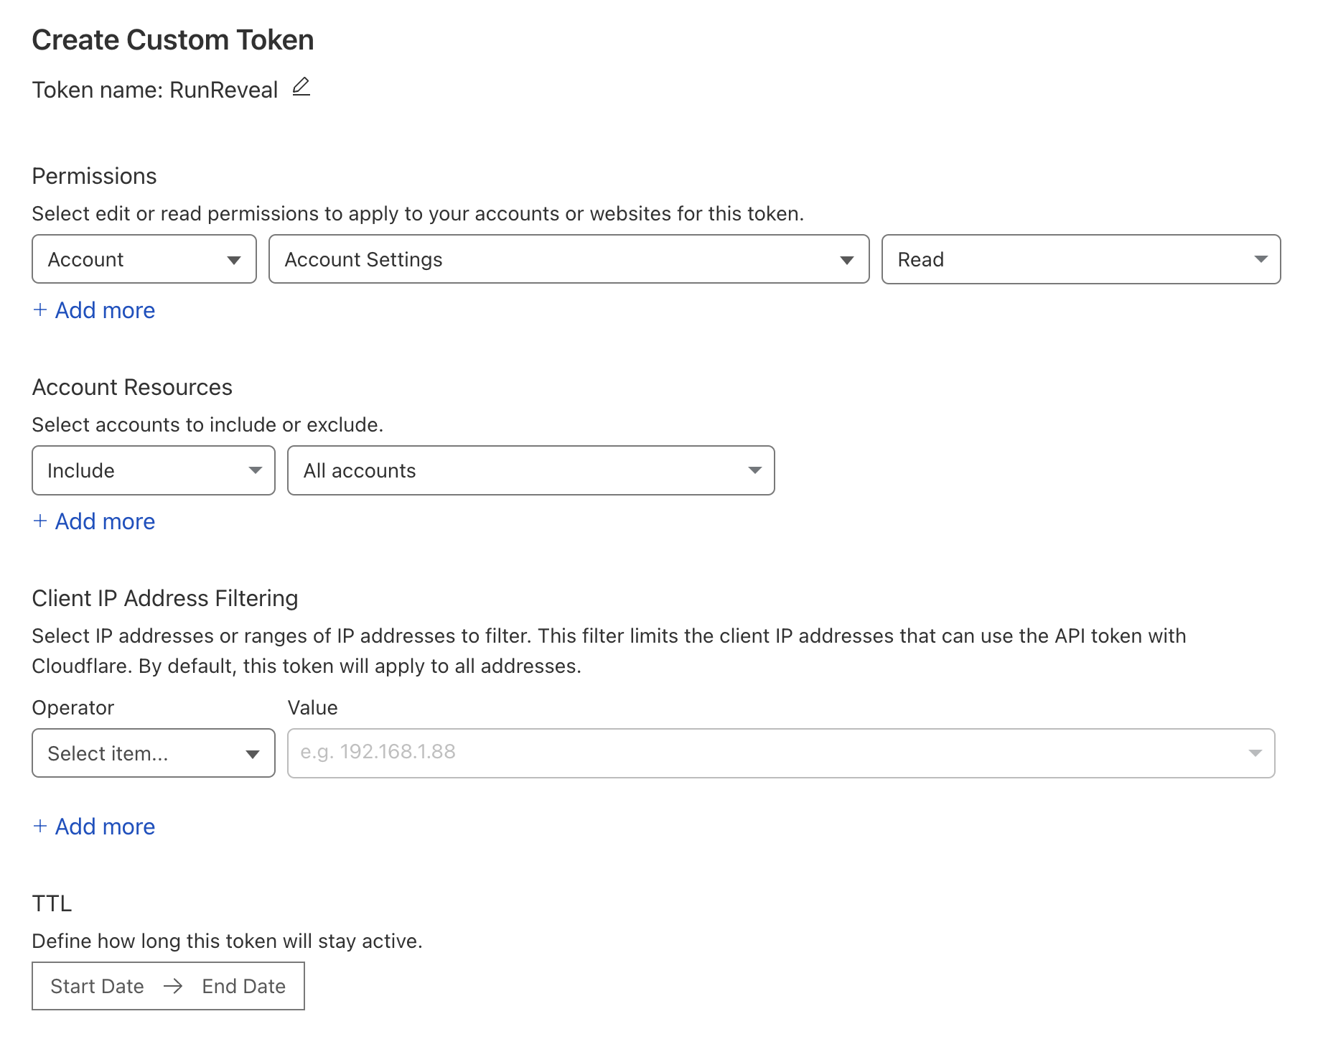Click 'Add more' under Client IP Address Filtering
Viewport: 1328px width, 1047px height.
point(105,827)
